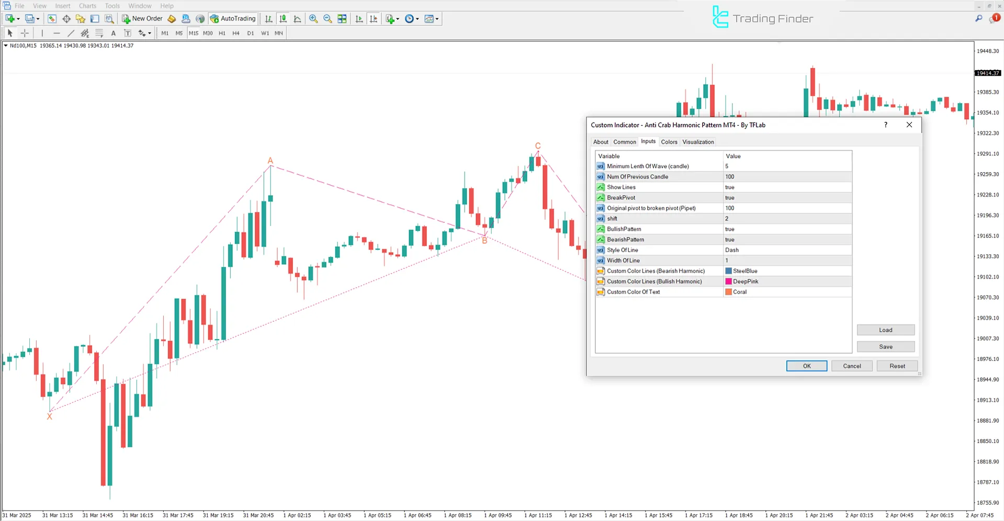Open the New Order window
Screen dimensions: 1004x521
142,18
